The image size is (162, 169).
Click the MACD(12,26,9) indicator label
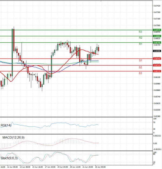(13, 138)
